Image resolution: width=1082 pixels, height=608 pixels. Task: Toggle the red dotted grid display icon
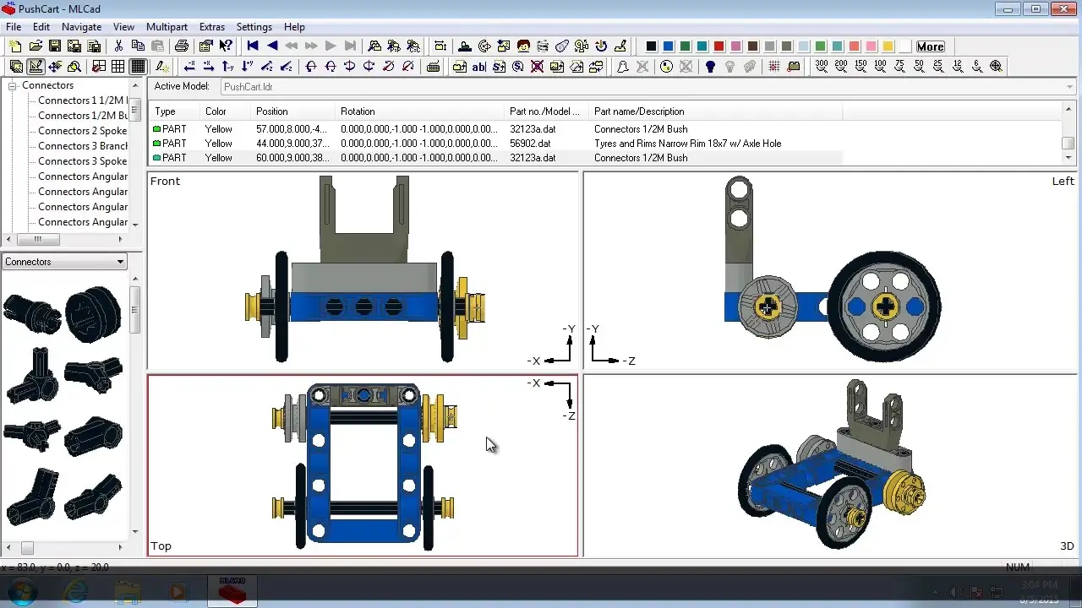tap(773, 66)
